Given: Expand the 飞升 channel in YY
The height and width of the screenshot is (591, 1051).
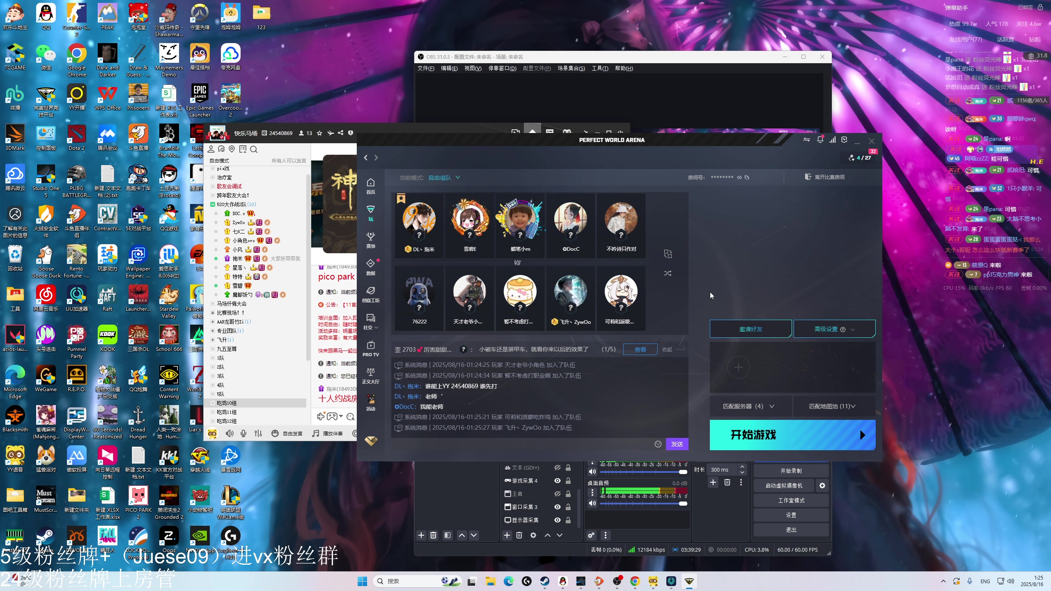Looking at the screenshot, I should coord(213,340).
